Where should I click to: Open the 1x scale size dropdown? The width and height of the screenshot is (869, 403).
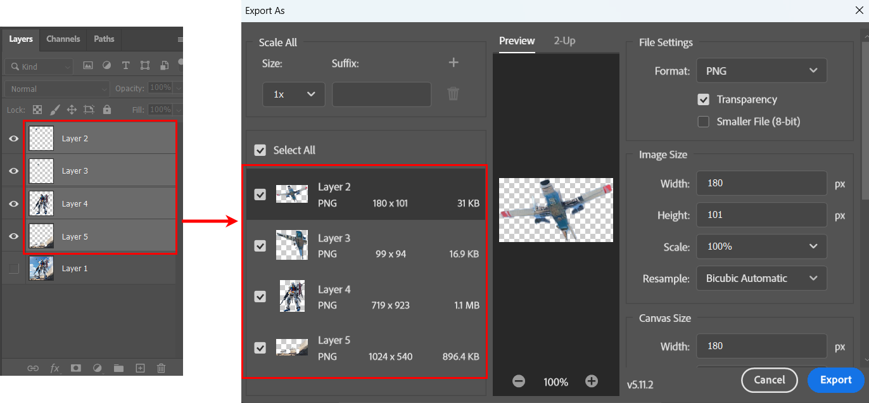tap(294, 94)
